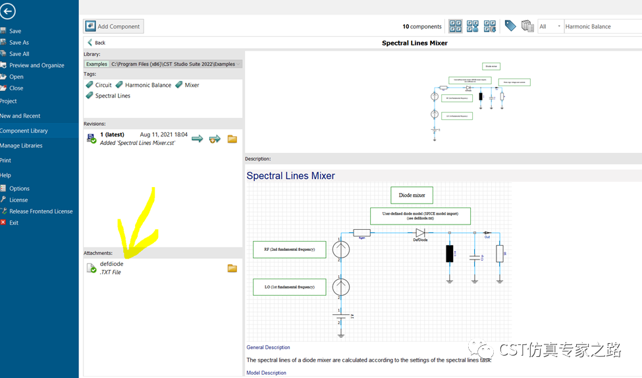Click the Harmonic Balance tag
The image size is (642, 378).
coord(144,85)
